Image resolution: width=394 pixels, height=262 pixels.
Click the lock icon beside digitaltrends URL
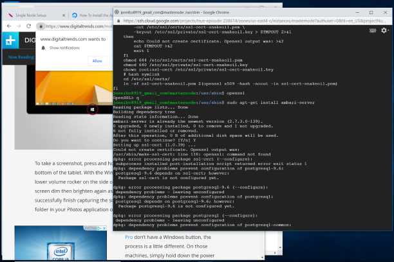click(41, 26)
